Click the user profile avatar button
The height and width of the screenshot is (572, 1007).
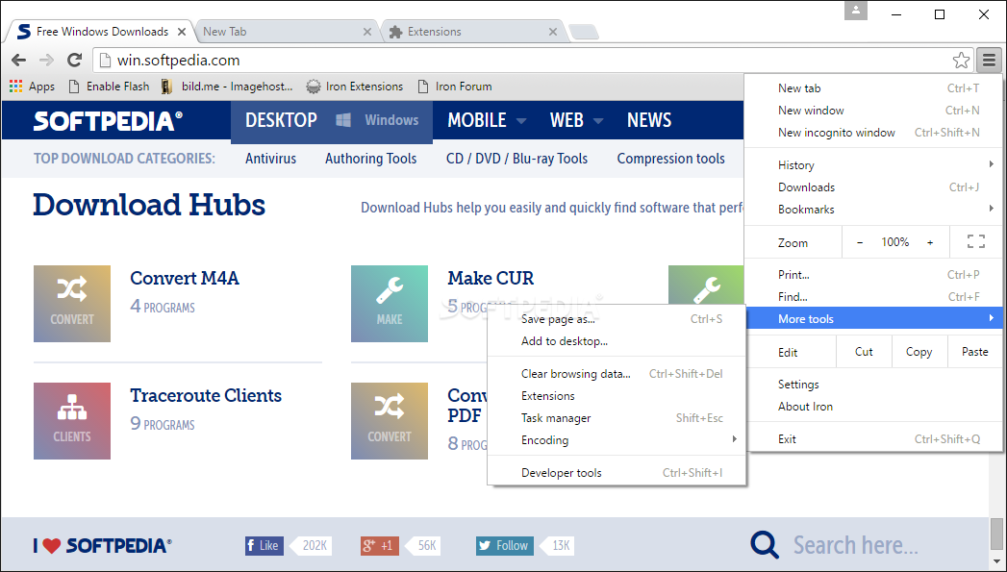coord(855,11)
